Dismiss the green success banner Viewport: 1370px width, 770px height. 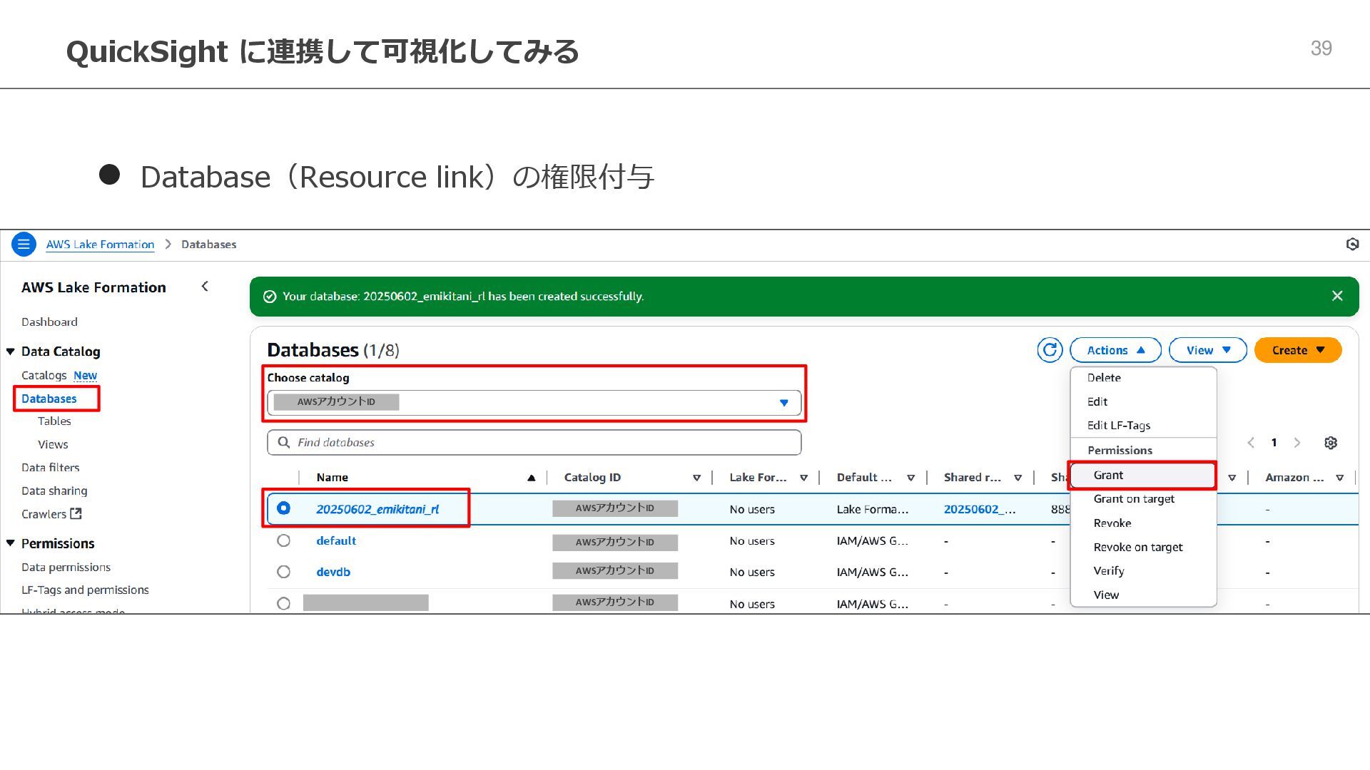(1337, 296)
